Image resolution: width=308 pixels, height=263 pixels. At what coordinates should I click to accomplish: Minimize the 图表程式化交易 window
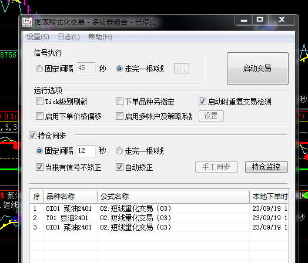click(244, 20)
